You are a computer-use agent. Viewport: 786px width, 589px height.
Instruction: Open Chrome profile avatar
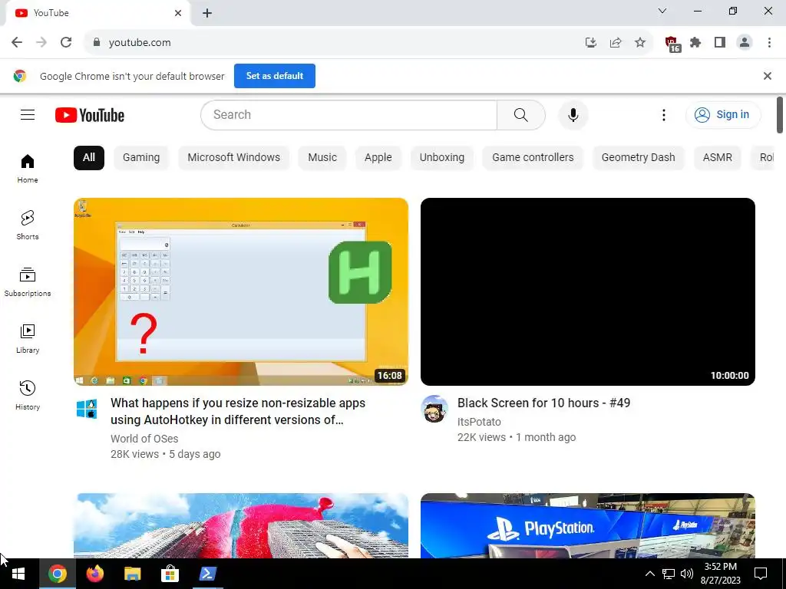pyautogui.click(x=745, y=43)
